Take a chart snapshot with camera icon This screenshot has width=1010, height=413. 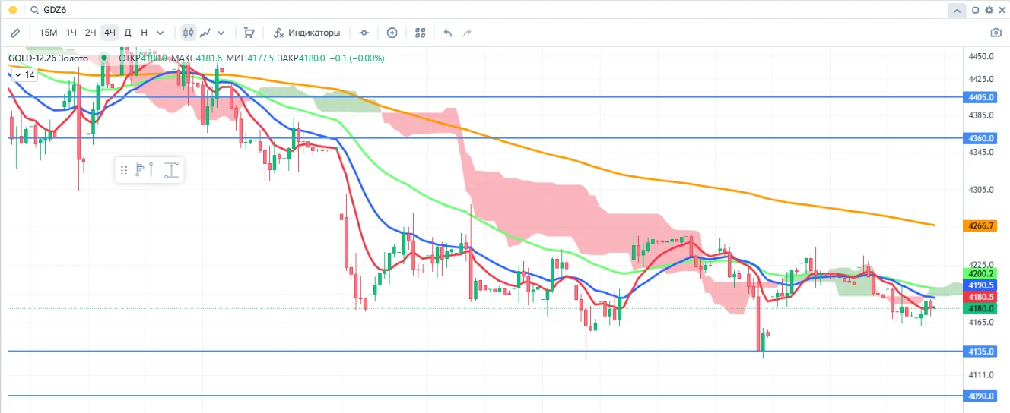(996, 33)
